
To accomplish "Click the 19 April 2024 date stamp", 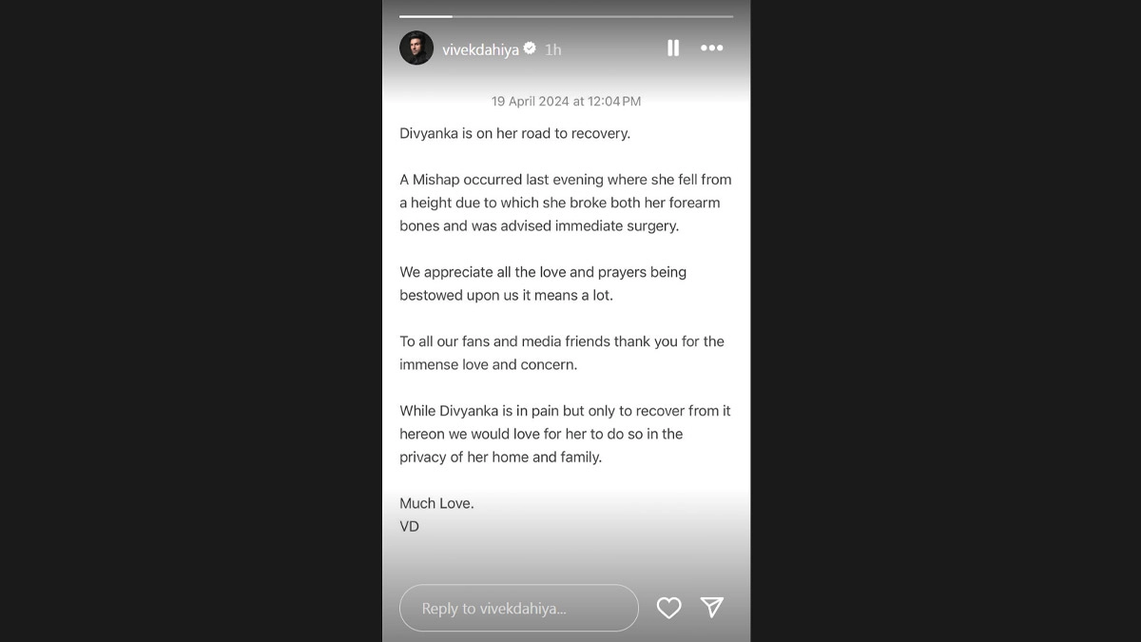I will 566,101.
